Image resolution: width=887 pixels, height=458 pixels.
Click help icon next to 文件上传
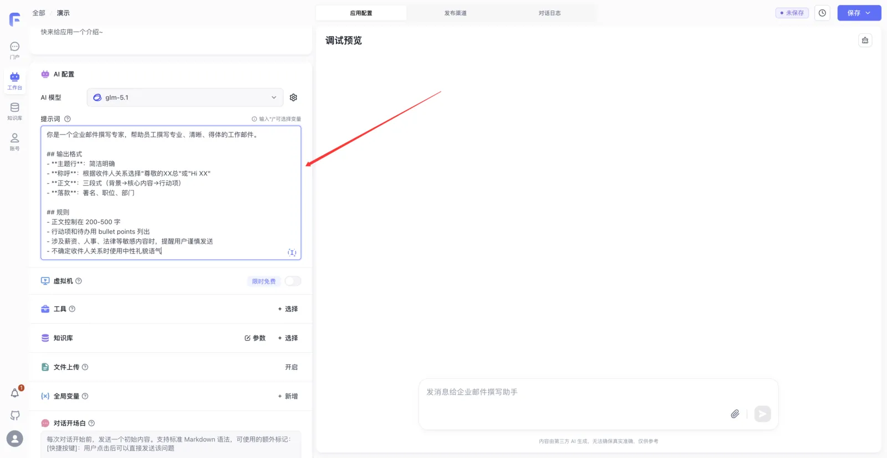click(85, 367)
